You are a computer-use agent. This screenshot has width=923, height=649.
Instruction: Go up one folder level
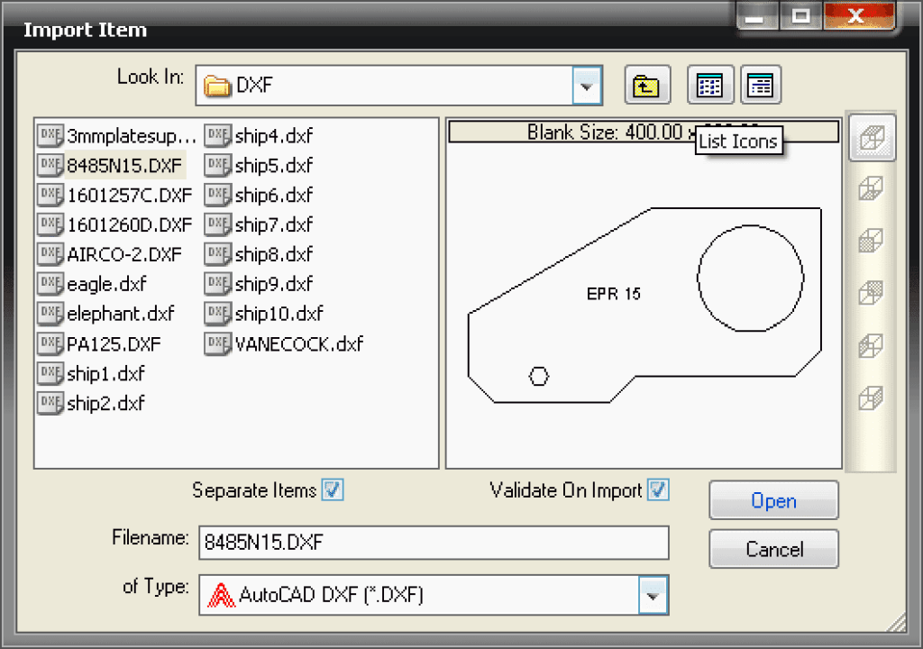[x=646, y=86]
